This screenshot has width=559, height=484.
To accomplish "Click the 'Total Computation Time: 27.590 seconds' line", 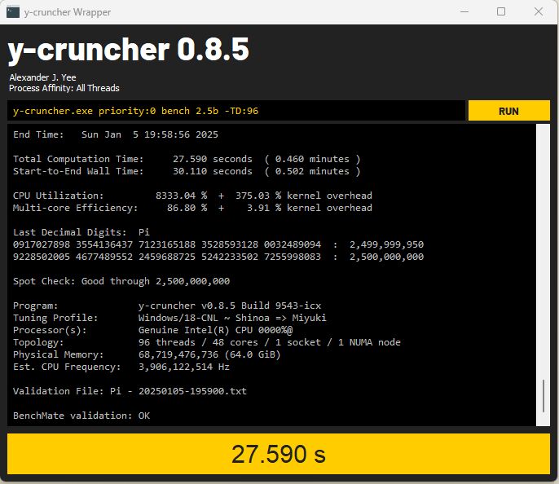I will (187, 159).
